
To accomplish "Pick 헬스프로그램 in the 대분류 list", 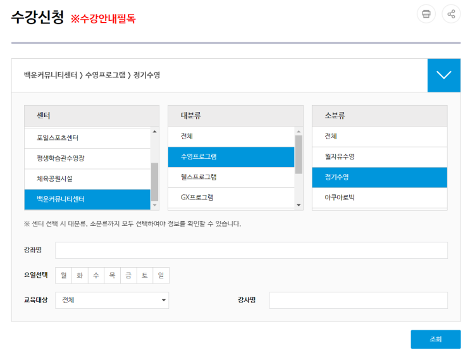I will pos(231,177).
